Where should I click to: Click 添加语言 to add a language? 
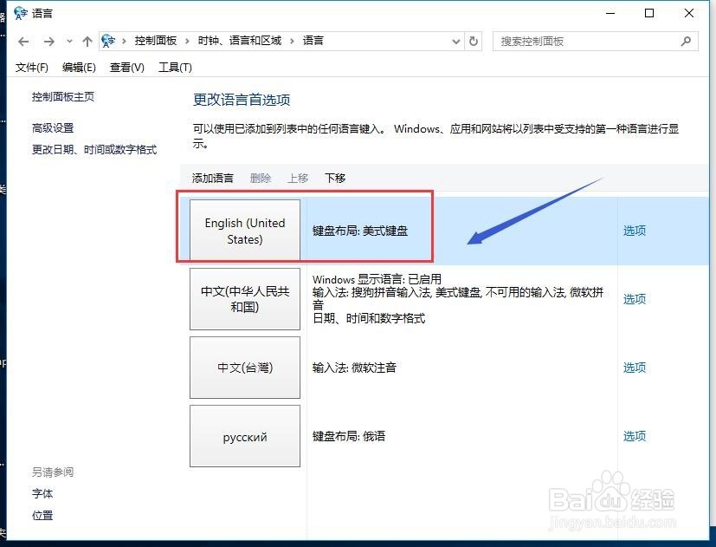212,178
